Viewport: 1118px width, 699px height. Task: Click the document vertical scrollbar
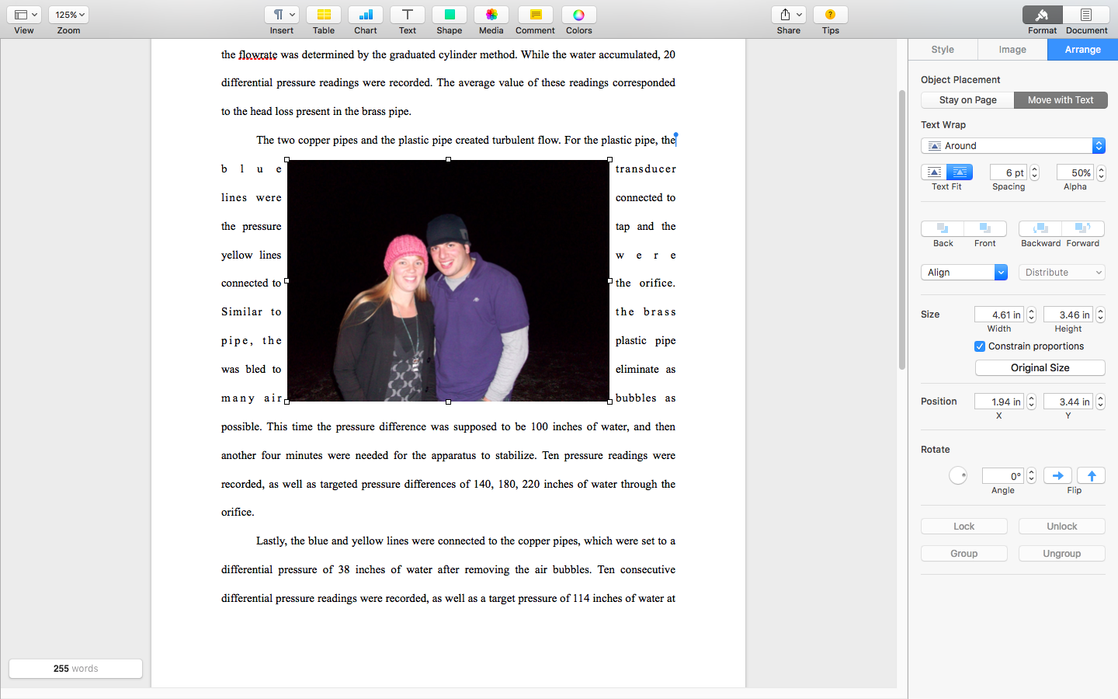(902, 230)
